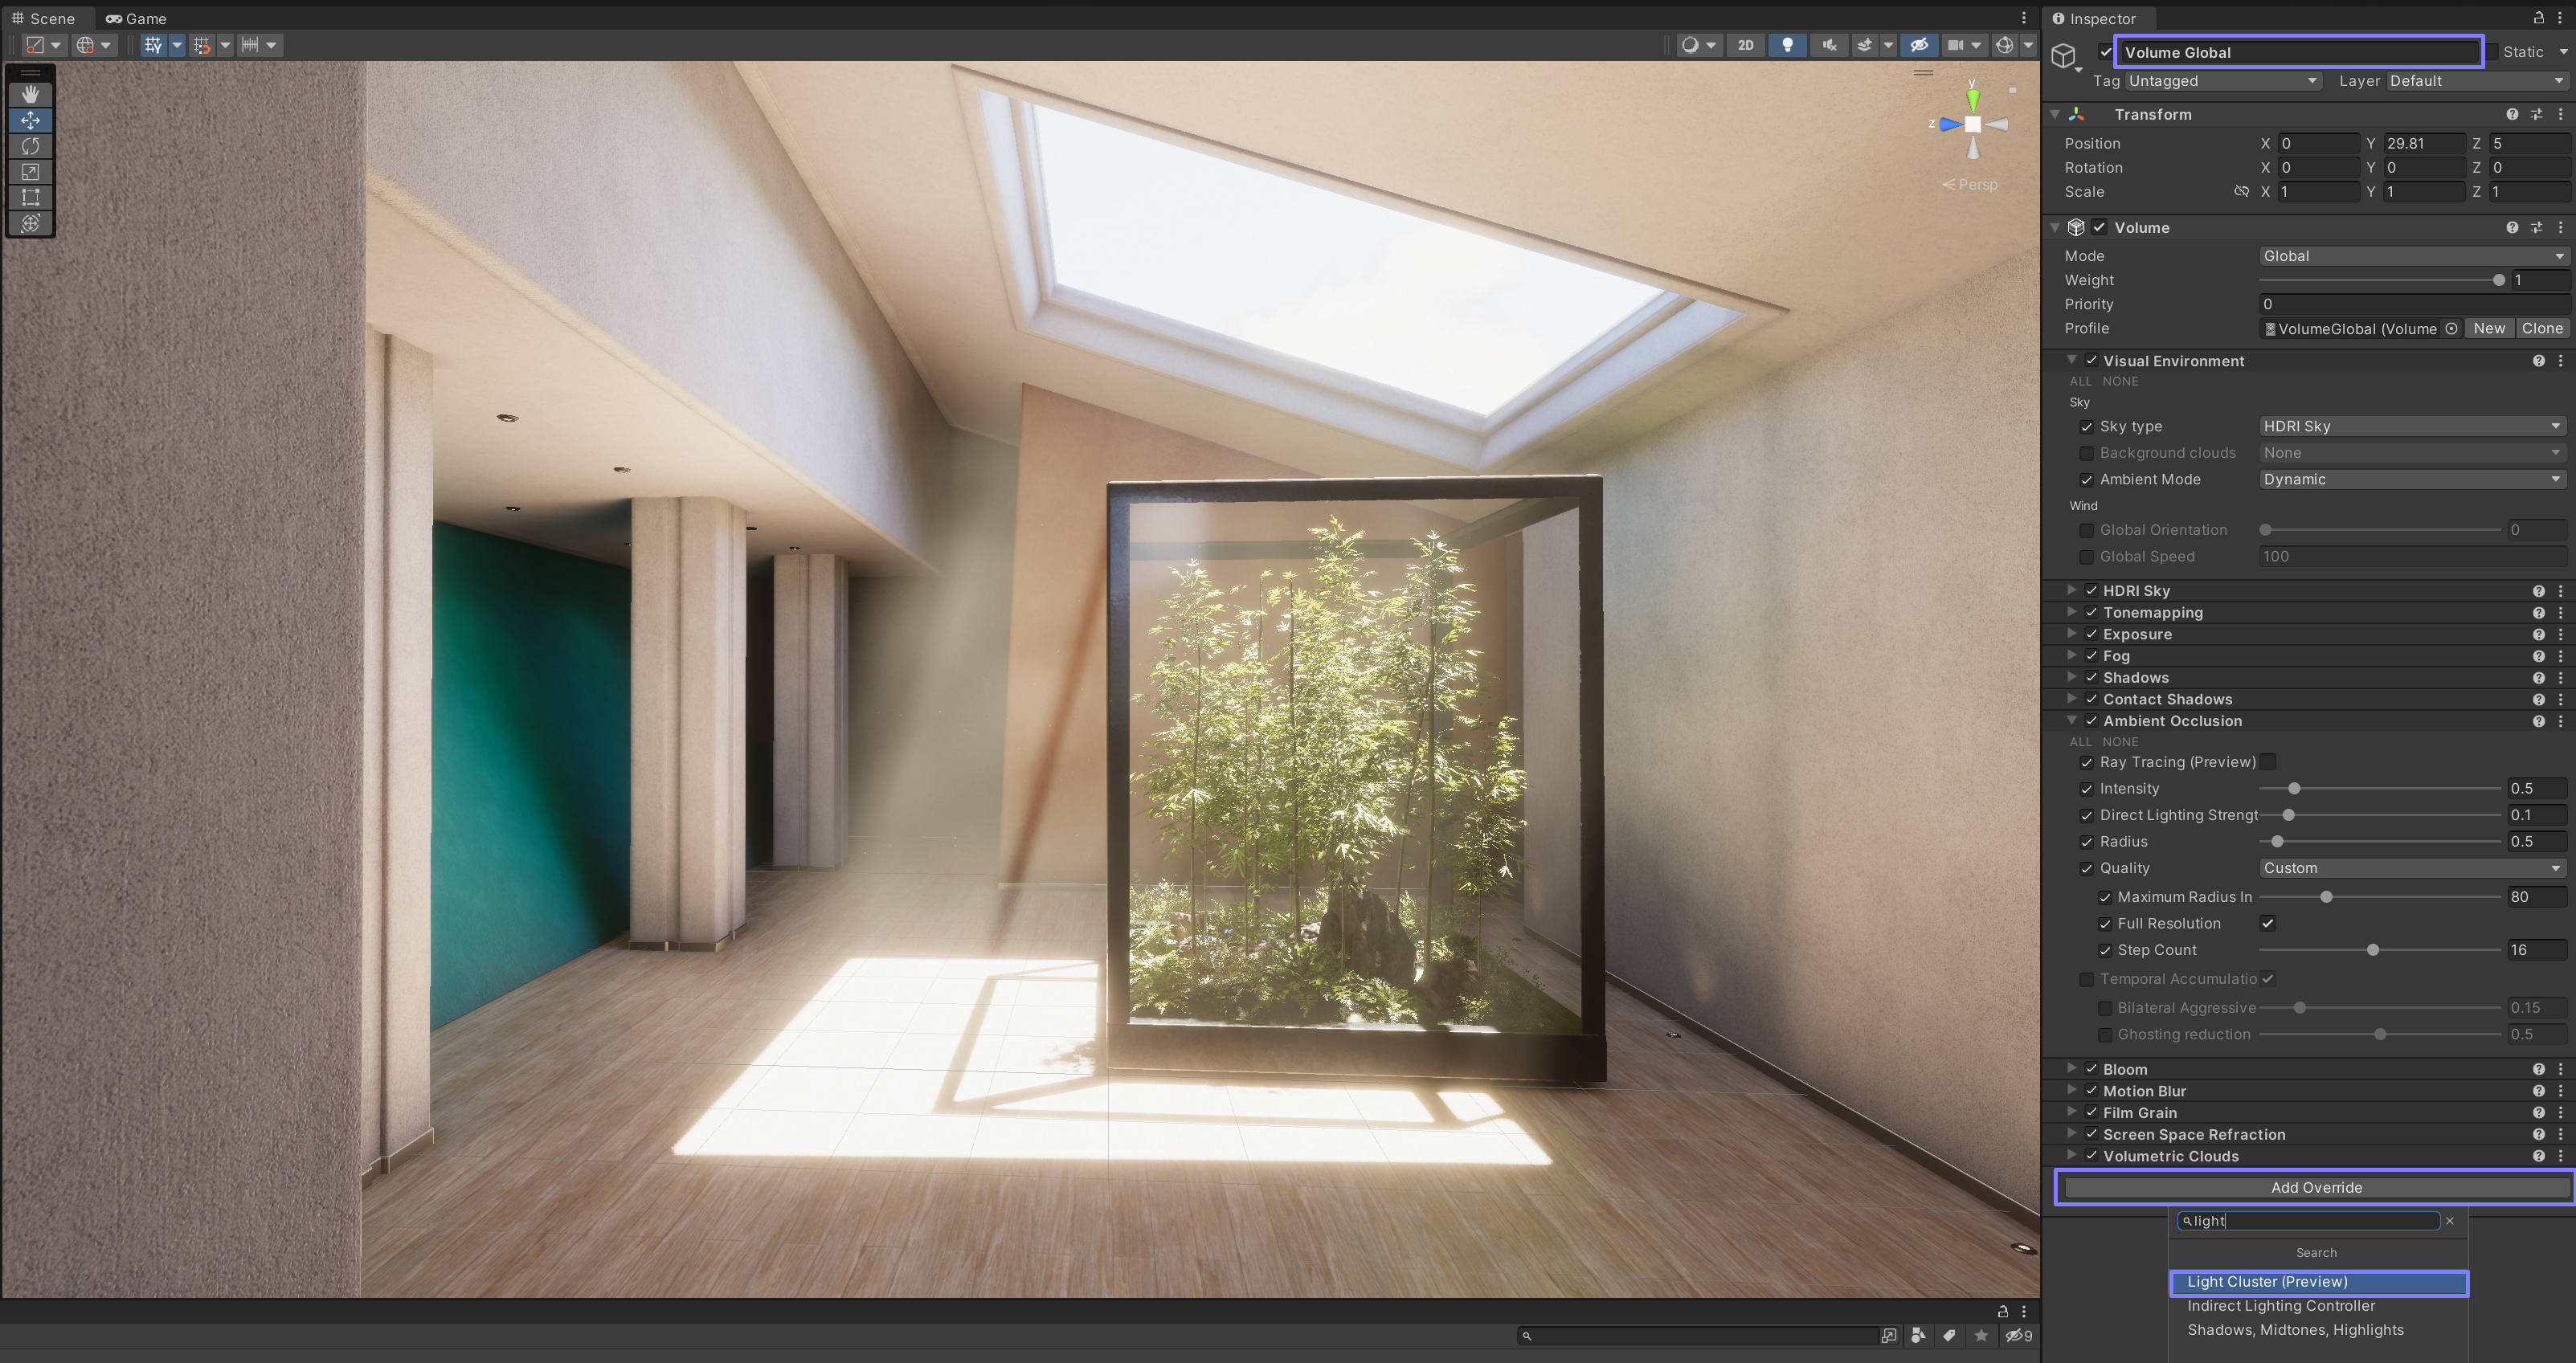Click the override search text field
The image size is (2576, 1363).
[2310, 1221]
